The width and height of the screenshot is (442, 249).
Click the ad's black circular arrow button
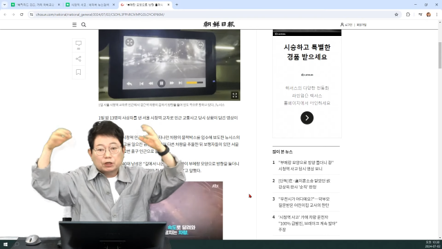tap(307, 118)
